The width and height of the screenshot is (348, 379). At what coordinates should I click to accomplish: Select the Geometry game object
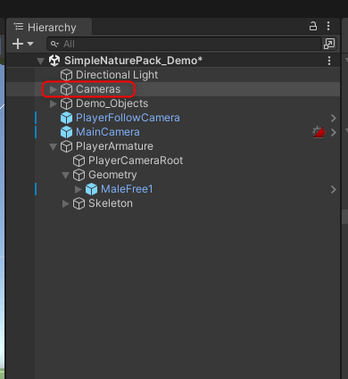pos(112,175)
